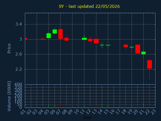Select the red candlestick on day 12
The width and height of the screenshot is (161, 121).
coord(90,40)
